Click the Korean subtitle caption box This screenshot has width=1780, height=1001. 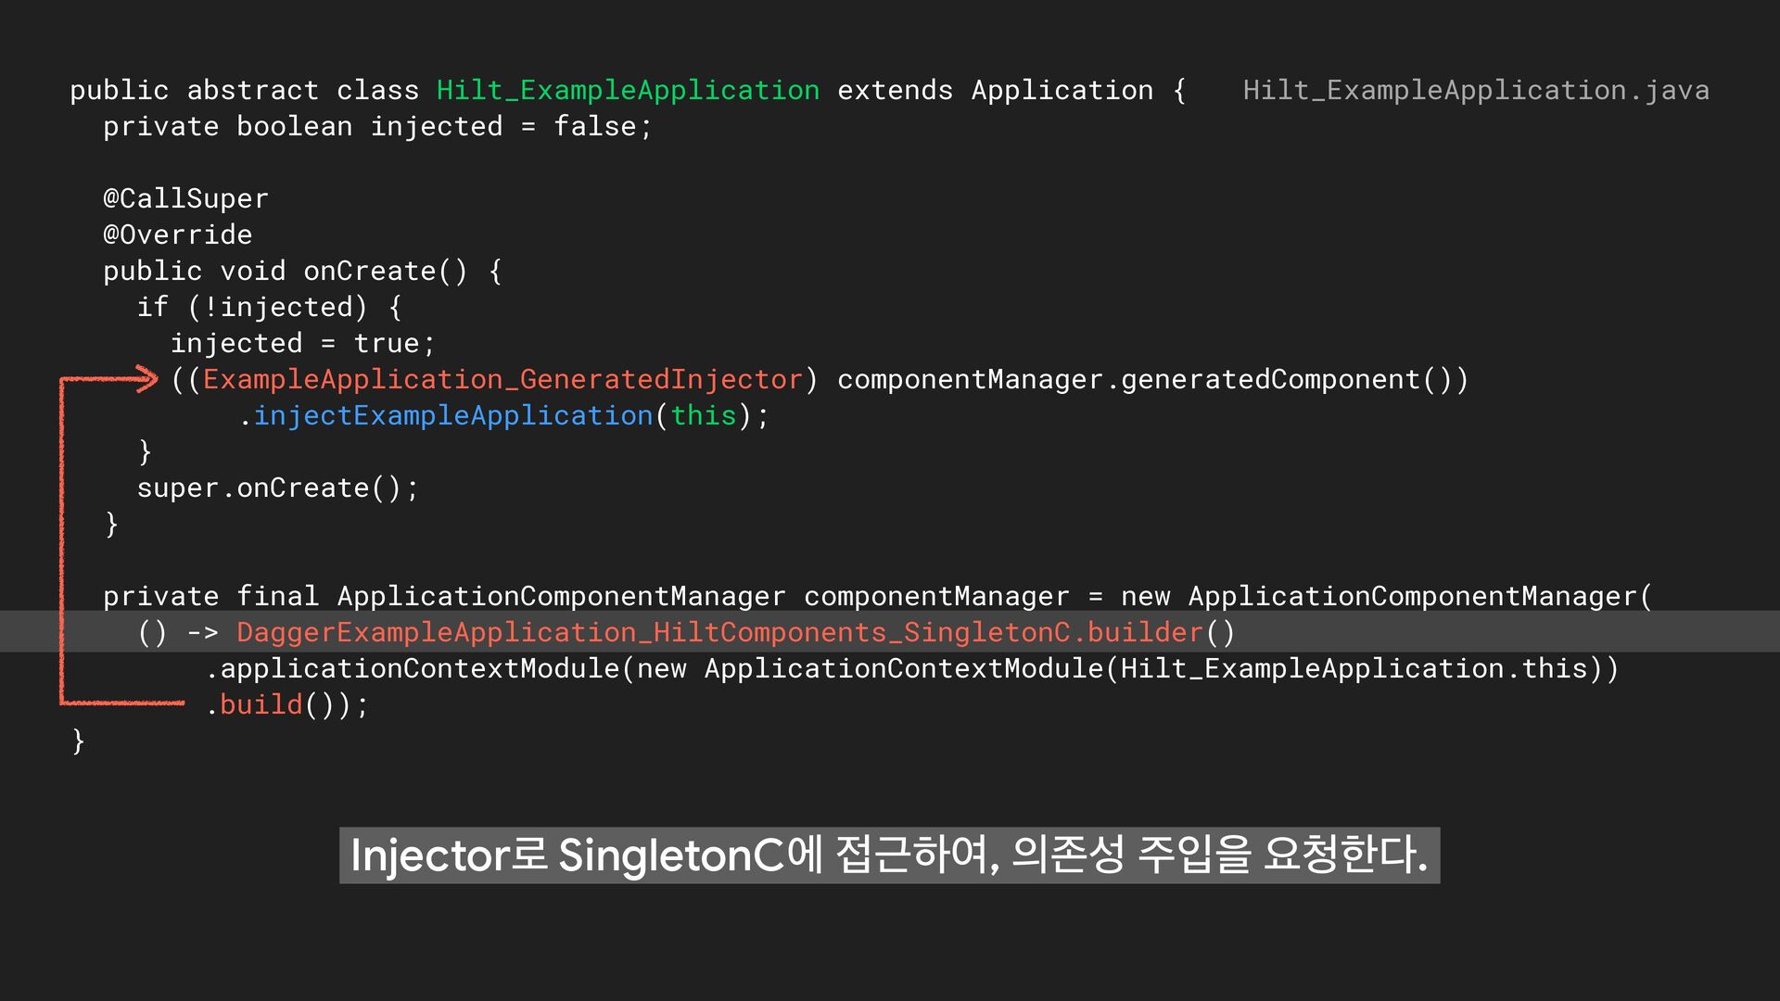(889, 855)
